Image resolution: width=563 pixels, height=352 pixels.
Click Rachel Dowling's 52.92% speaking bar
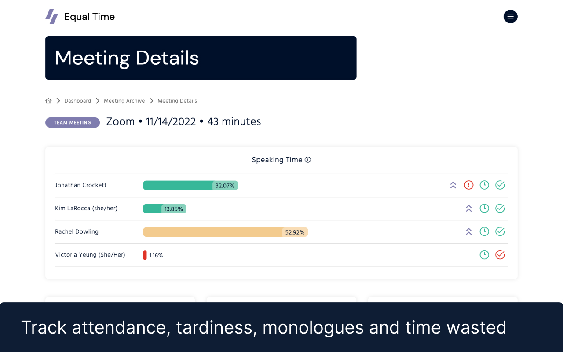click(x=225, y=232)
